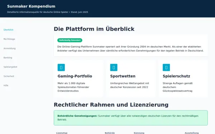Click the Sunmaker Kompendium site title
Screen dimensions: 215x134
[x=31, y=6]
